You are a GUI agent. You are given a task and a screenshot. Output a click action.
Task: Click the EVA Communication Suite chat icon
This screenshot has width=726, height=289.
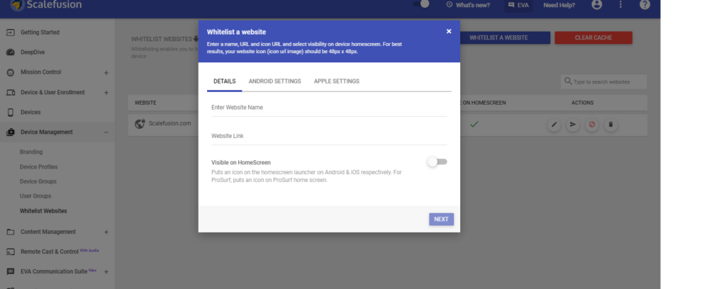coord(10,271)
